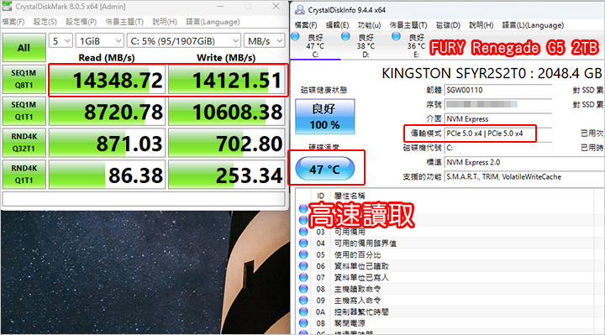The width and height of the screenshot is (605, 335).
Task: Open CrystalDiskInfo 佈景主題(T) menu
Action: click(408, 25)
